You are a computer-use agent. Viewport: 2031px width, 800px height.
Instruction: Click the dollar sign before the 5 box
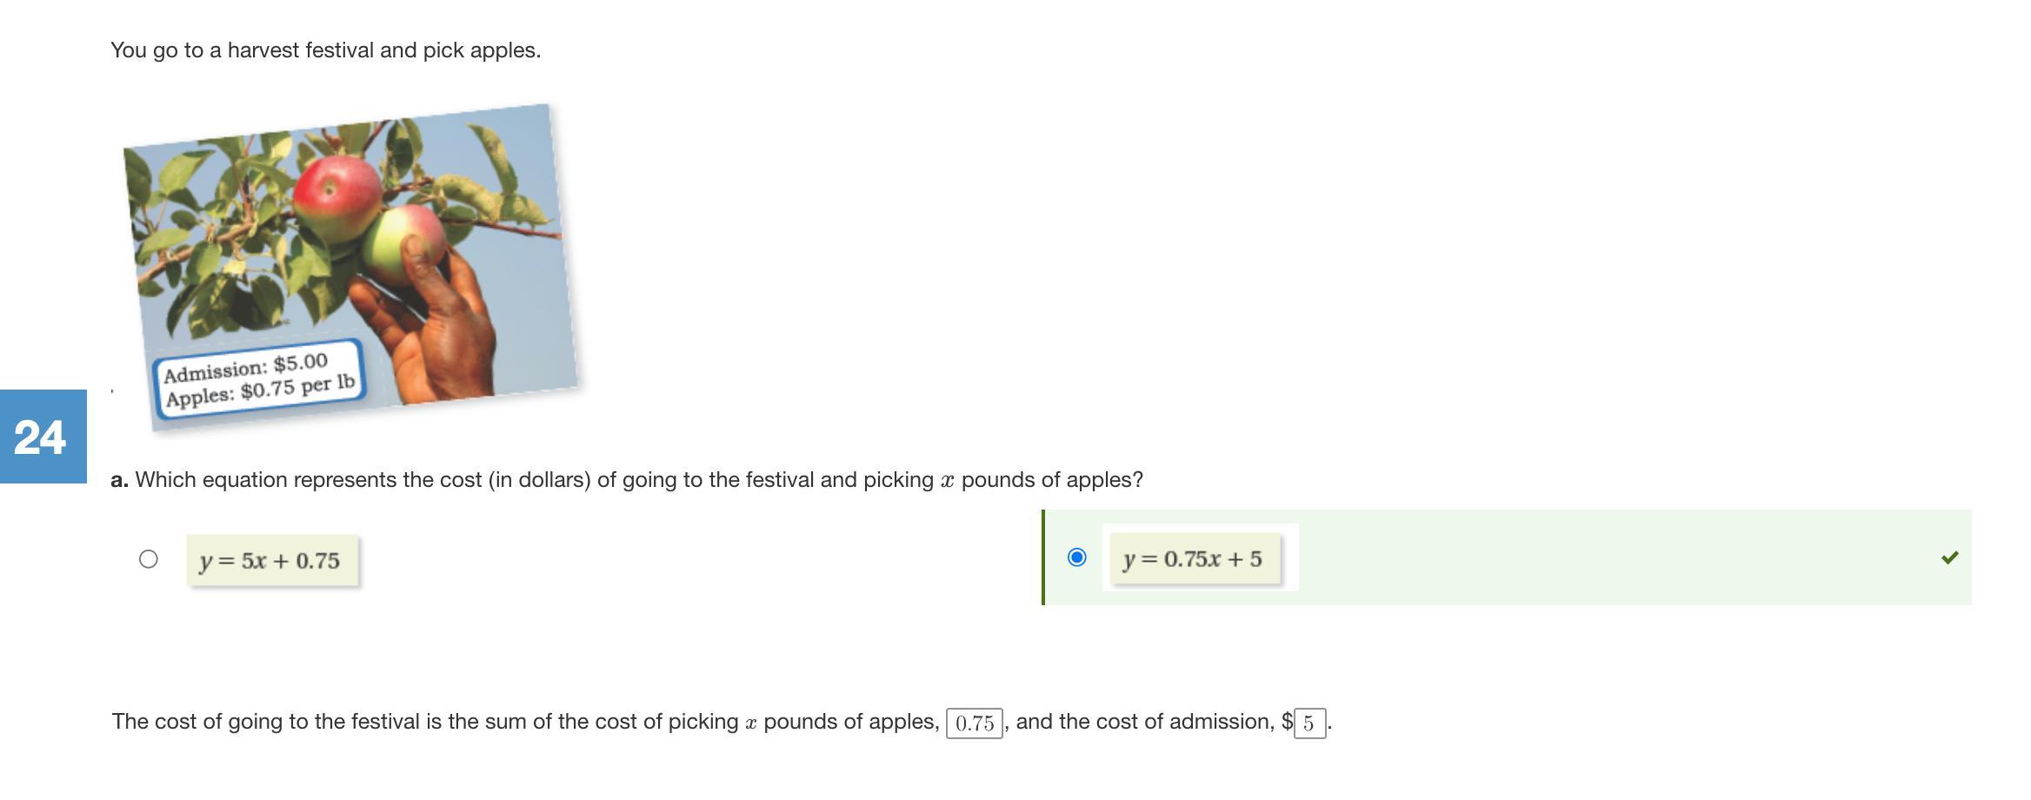point(1287,722)
